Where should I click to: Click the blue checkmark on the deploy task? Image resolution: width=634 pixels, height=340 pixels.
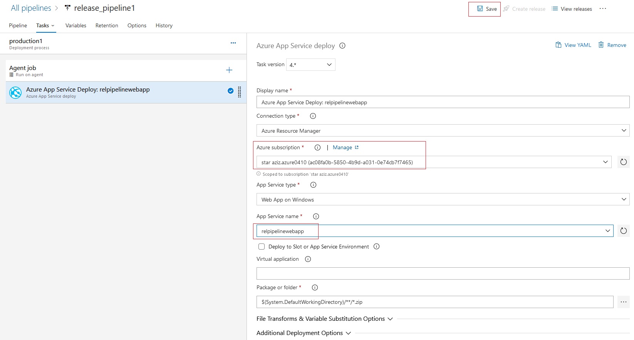coord(230,91)
